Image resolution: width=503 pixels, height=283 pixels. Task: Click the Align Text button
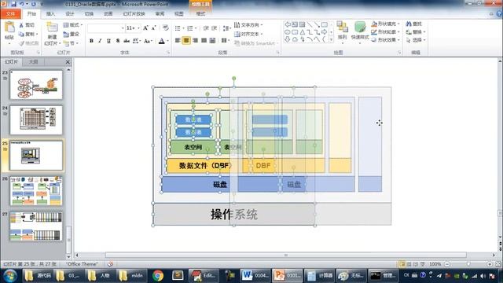point(248,34)
